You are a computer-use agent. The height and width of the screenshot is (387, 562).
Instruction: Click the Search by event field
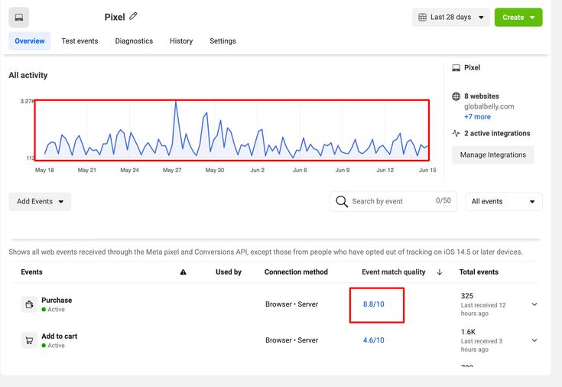tap(393, 202)
